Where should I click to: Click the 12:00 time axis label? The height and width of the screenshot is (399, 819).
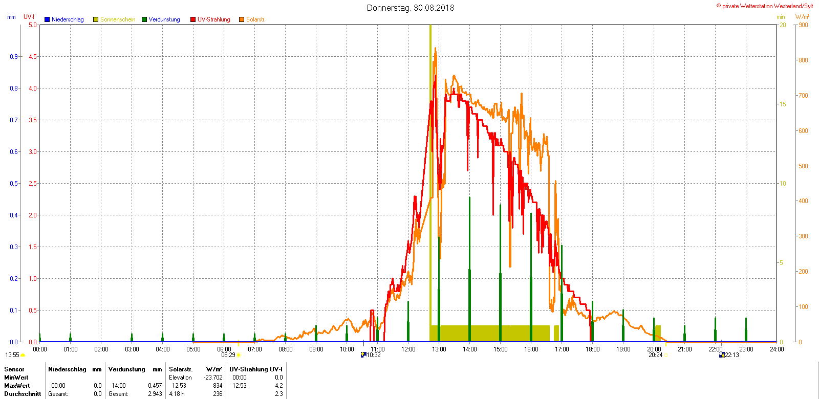(x=408, y=349)
